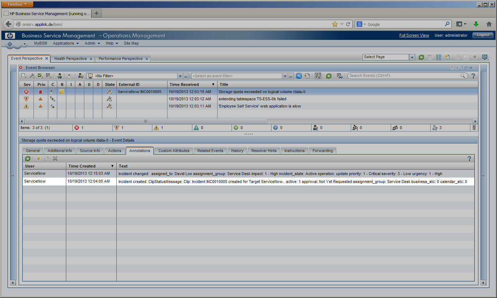Click the horizontal scrollbar thumb in event list

[145, 122]
